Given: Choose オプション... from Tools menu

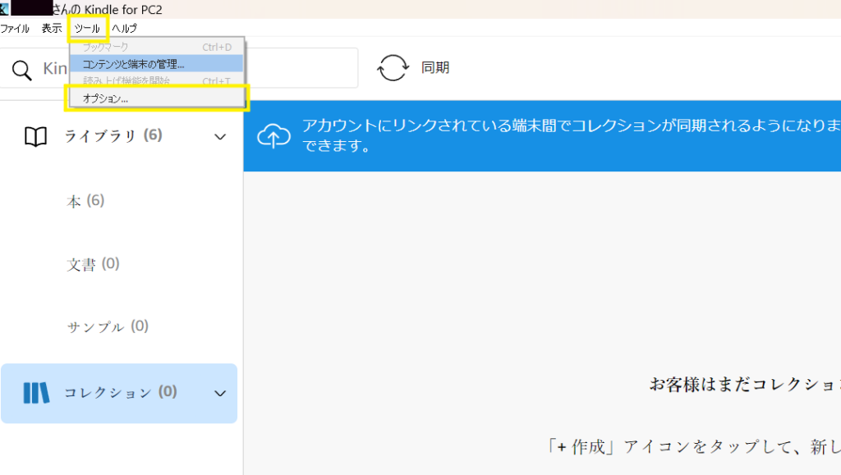Looking at the screenshot, I should pos(156,98).
